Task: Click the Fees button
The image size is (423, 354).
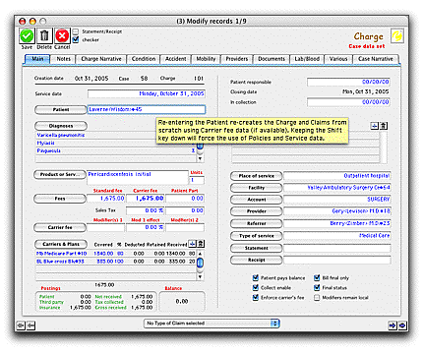Action: 60,199
